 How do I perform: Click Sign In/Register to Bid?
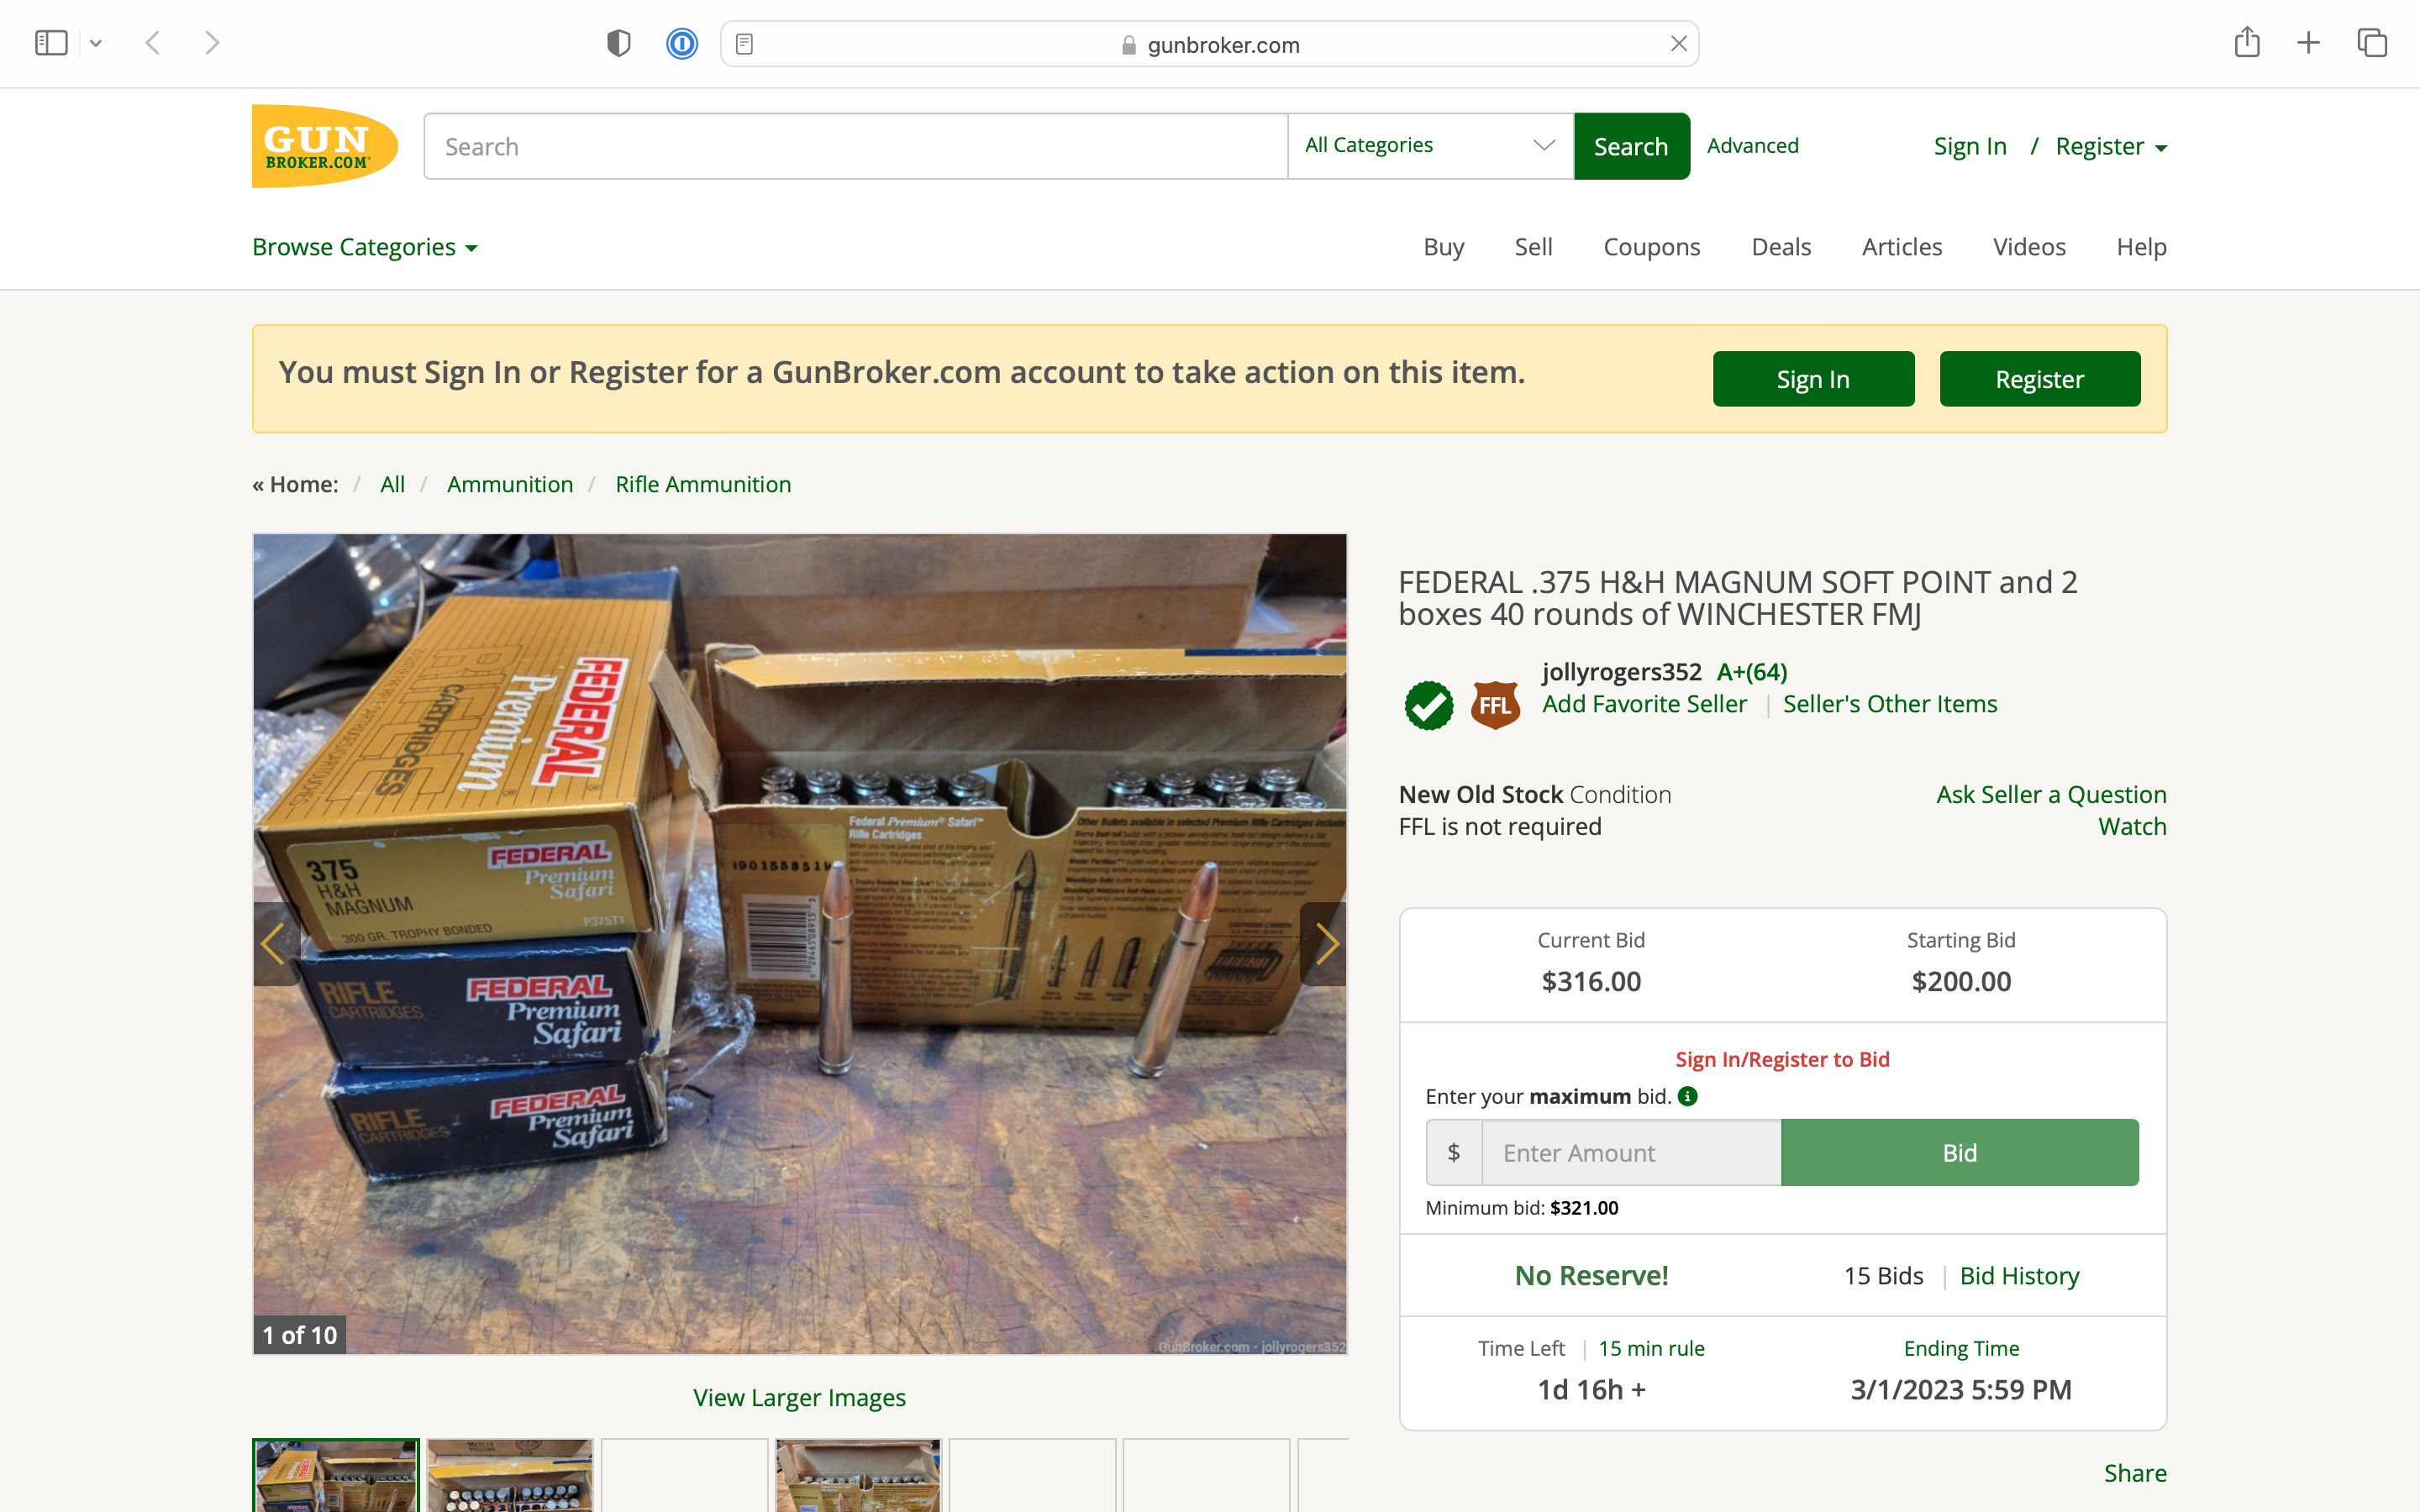click(1782, 1059)
